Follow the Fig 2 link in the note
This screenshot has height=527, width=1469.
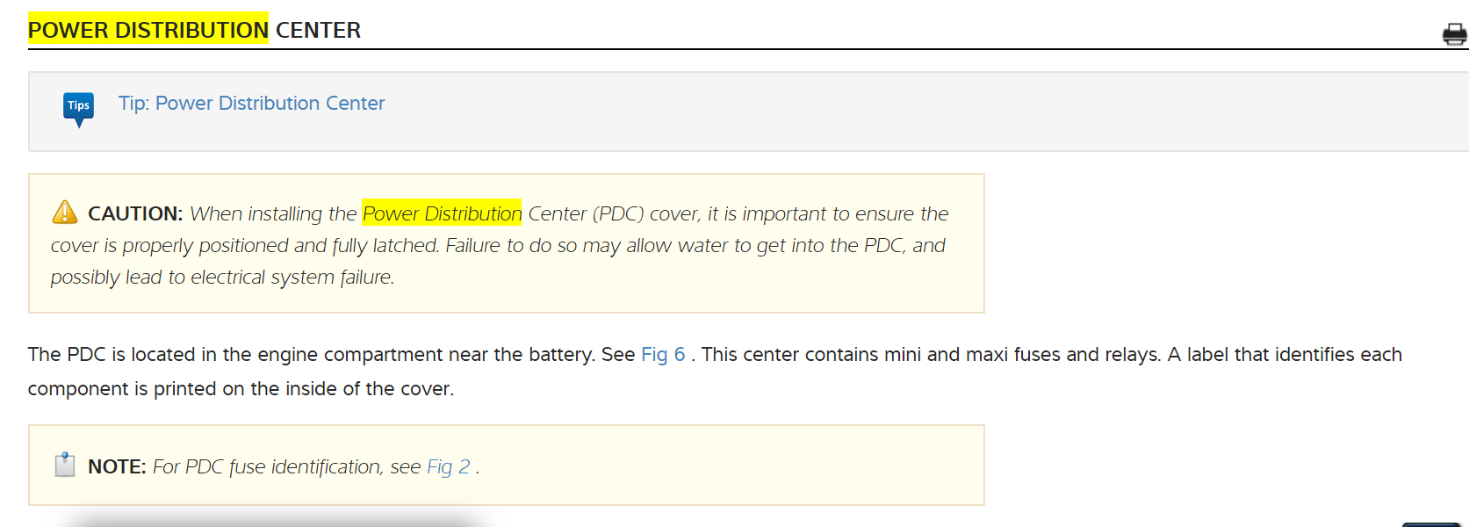(x=448, y=467)
